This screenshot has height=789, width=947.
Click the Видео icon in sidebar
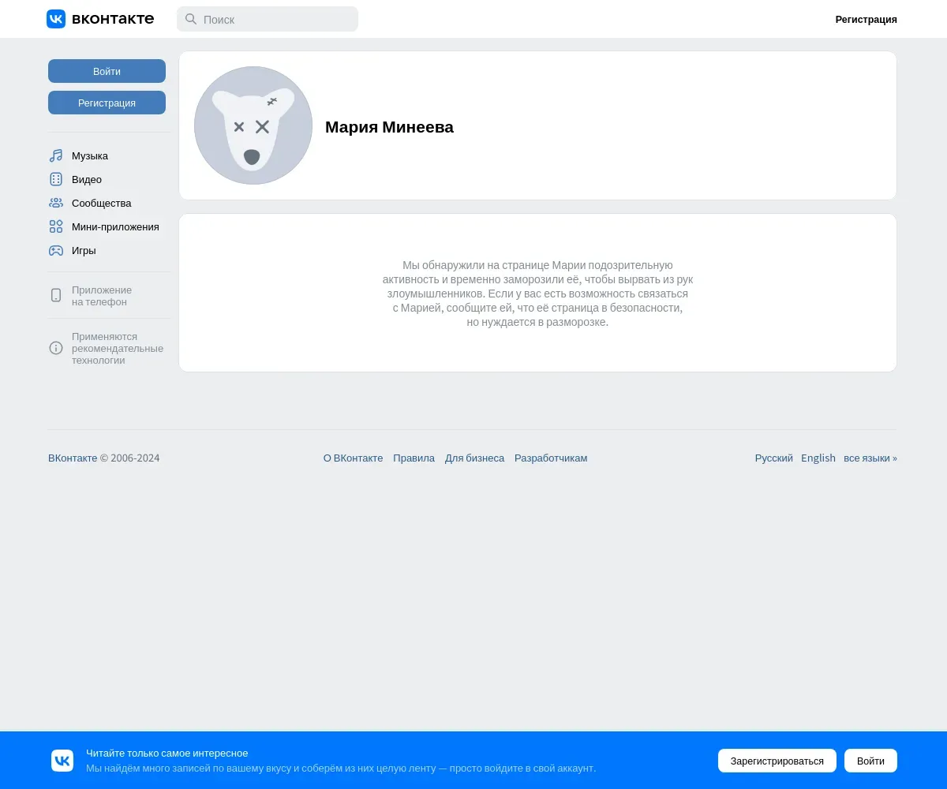[56, 179]
